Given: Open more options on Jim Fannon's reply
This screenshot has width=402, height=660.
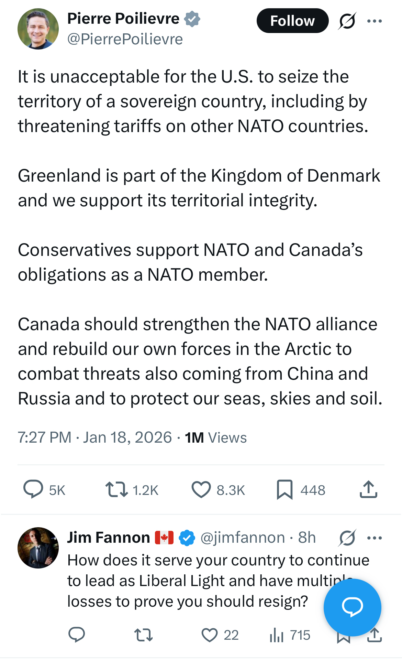Looking at the screenshot, I should point(375,538).
